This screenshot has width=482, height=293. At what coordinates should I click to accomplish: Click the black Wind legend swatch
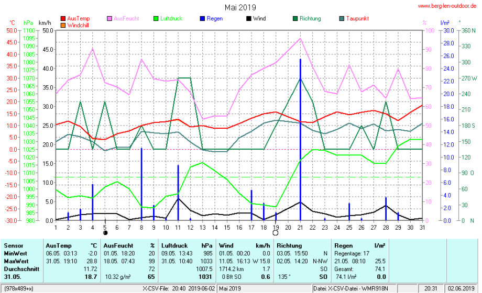248,18
